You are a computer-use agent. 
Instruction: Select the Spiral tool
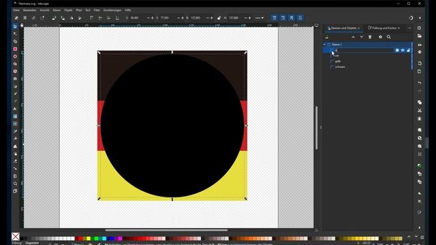[15, 79]
